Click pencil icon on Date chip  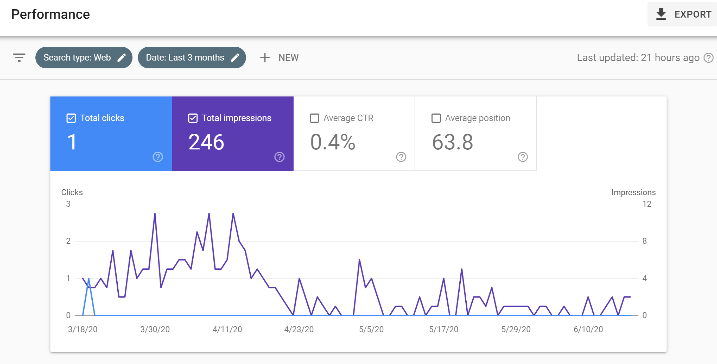pos(235,58)
